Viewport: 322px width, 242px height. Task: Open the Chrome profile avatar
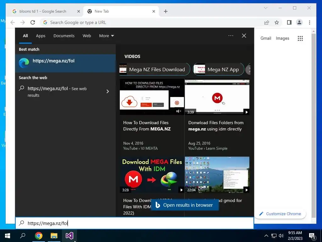299,22
